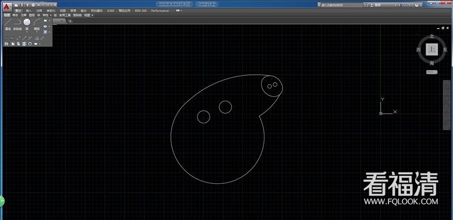Viewport: 453px width, 220px height.
Task: Click the Ellipse tool icon in draw panel
Action: tap(45, 26)
